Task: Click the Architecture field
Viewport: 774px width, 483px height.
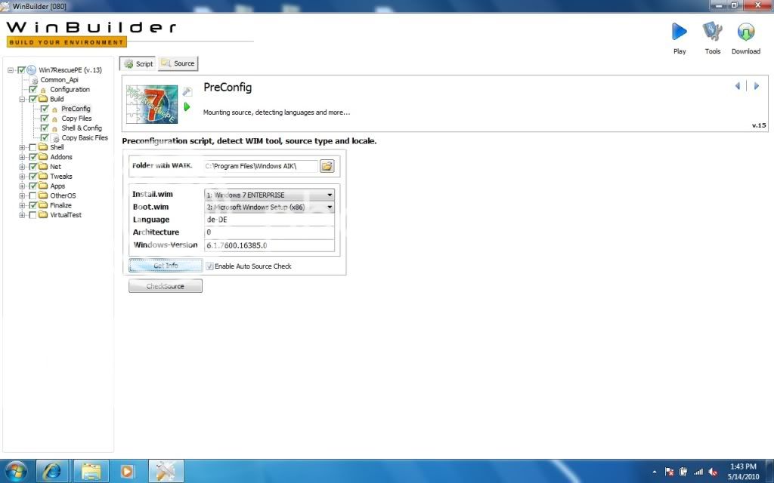Action: [269, 232]
